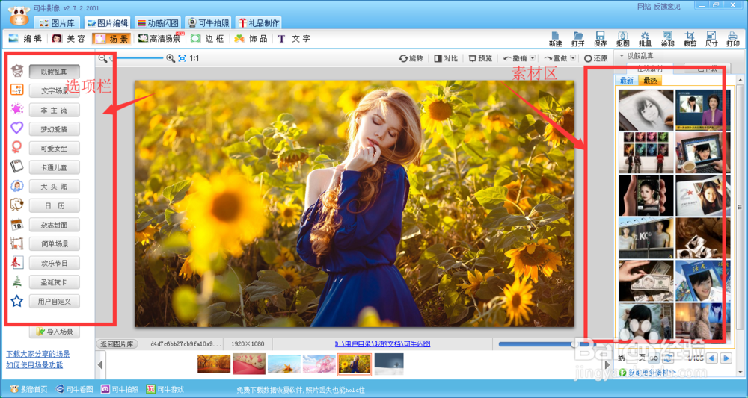Select the 边框 frame menu
748x398 pixels.
(x=207, y=39)
